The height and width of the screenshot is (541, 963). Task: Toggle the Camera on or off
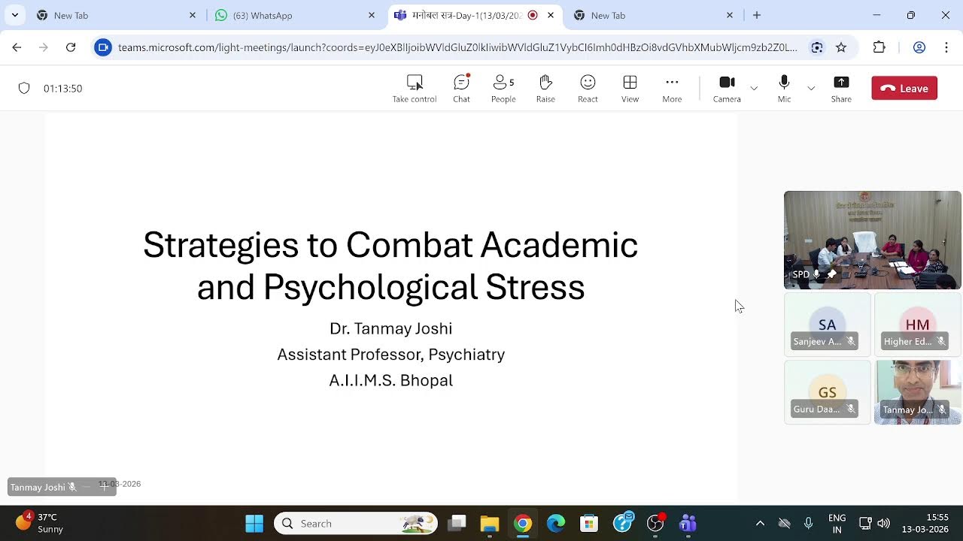(x=727, y=88)
